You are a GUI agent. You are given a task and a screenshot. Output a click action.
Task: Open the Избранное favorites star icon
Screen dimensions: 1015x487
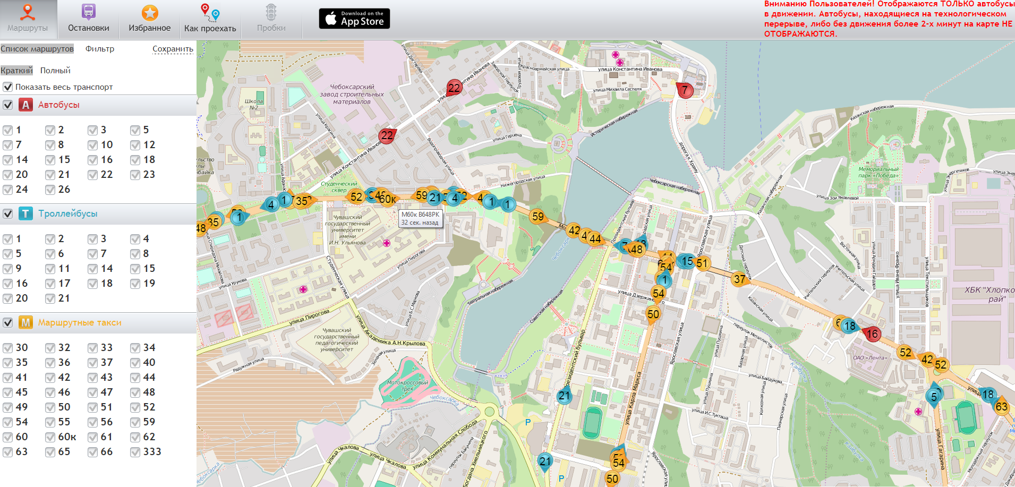(x=150, y=13)
